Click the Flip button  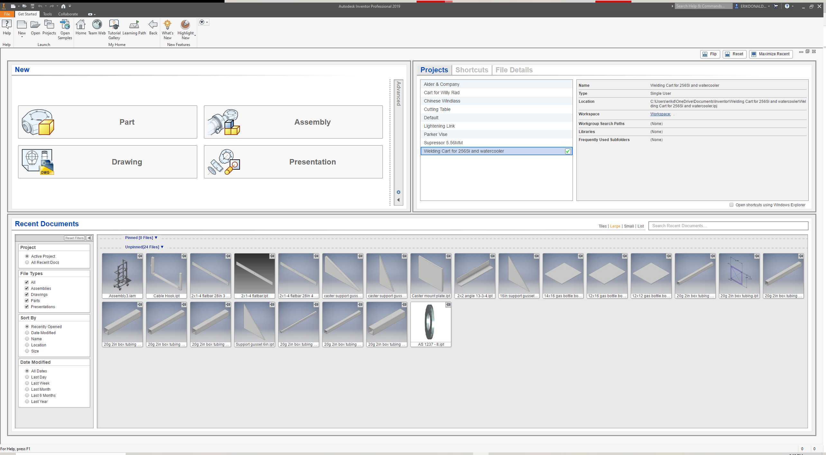(710, 54)
